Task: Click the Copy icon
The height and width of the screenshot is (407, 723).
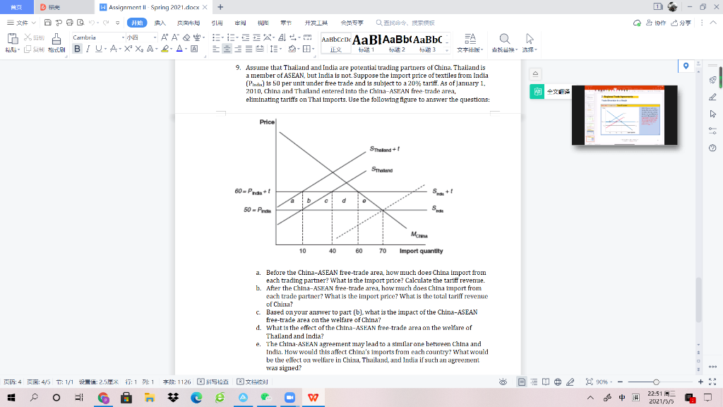Action: click(28, 49)
